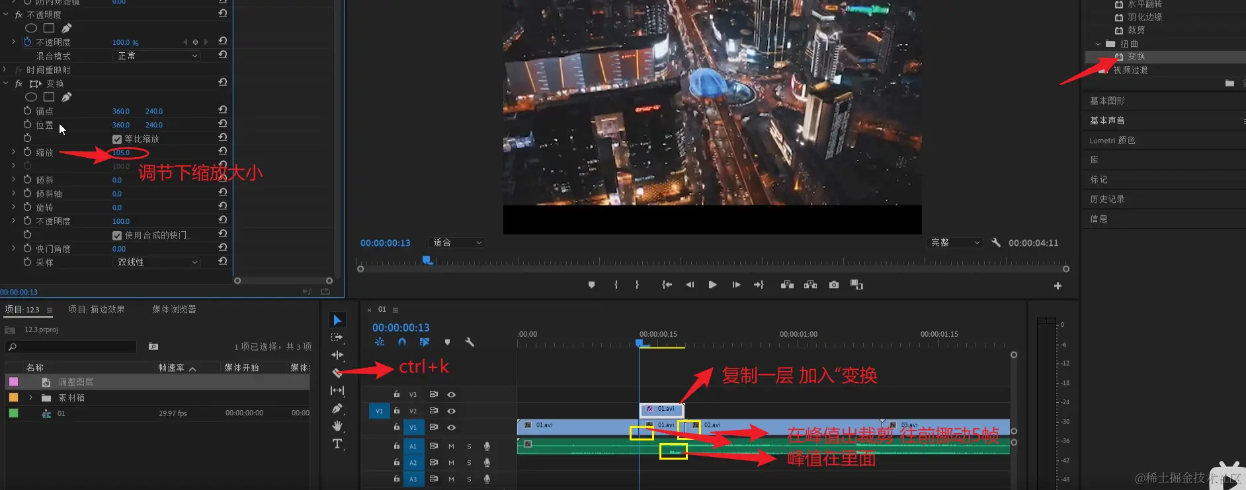Screen dimensions: 1246x490
Task: Choose the Track Select Forward tool
Action: point(337,337)
